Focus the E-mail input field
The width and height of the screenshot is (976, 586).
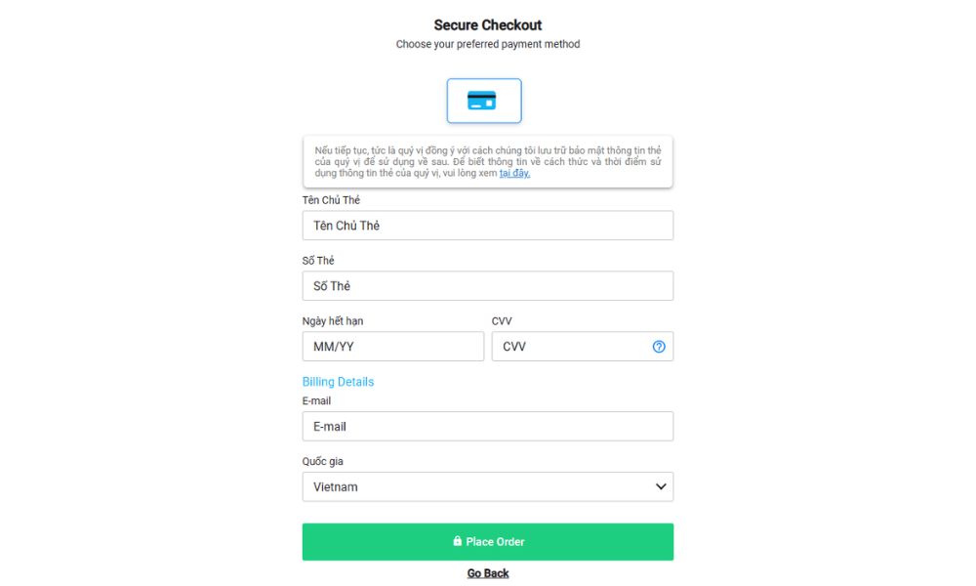point(488,427)
